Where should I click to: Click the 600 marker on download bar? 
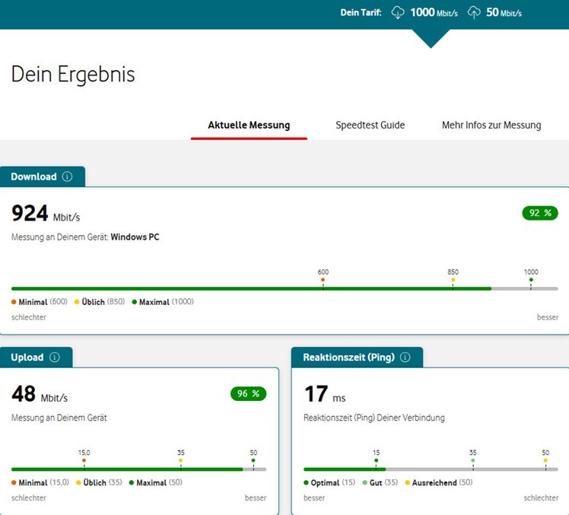[323, 280]
